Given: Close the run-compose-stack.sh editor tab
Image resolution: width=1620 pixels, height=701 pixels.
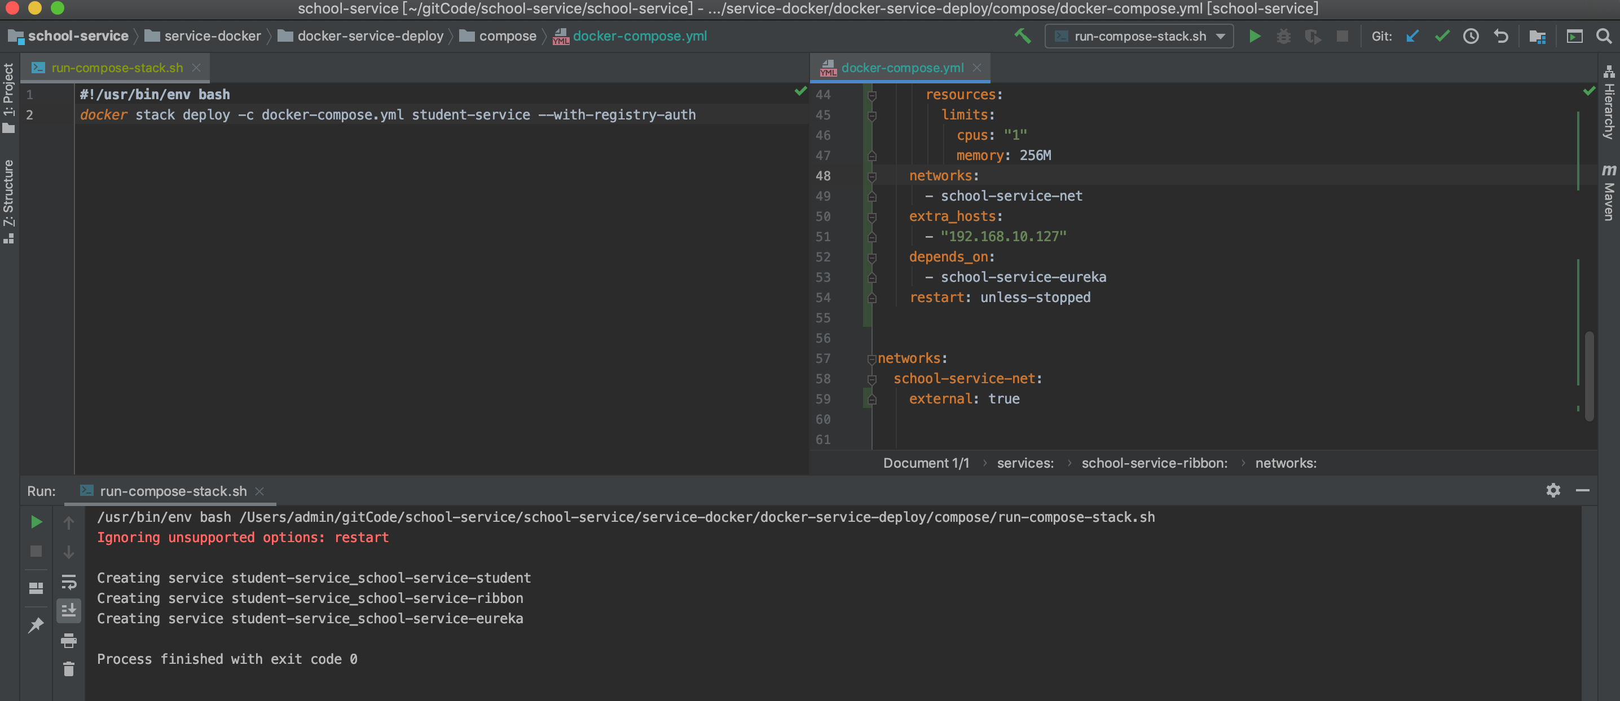Looking at the screenshot, I should [x=196, y=68].
